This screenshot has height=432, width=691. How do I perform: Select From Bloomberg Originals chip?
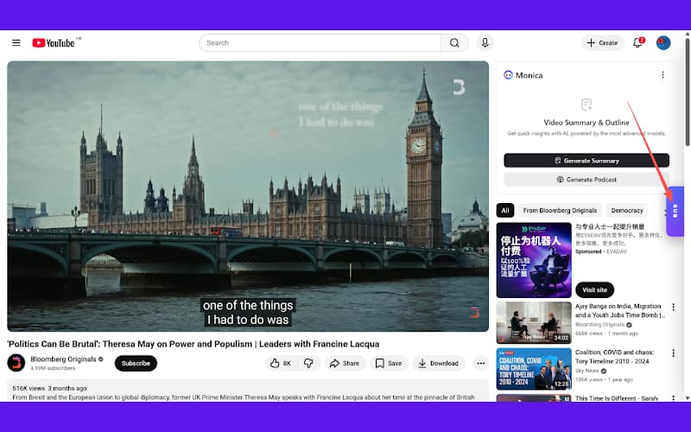pyautogui.click(x=560, y=210)
